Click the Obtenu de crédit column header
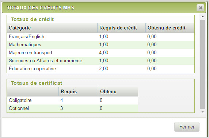The width and height of the screenshot is (209, 138). coord(170,28)
